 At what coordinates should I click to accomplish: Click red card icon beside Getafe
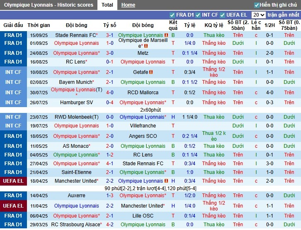[x=151, y=72]
